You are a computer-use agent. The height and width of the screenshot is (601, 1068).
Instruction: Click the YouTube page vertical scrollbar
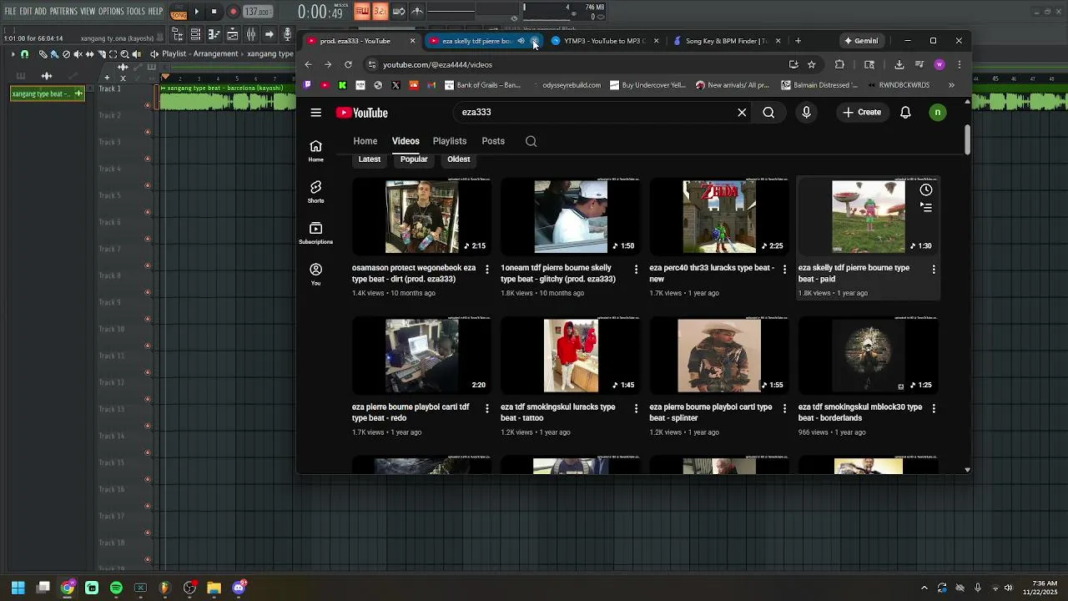pos(967,139)
